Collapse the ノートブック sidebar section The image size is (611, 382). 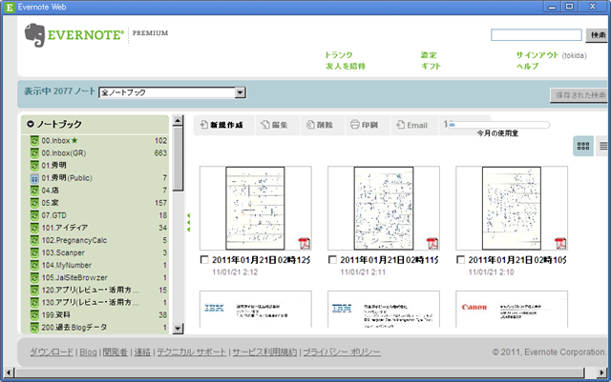tap(31, 124)
